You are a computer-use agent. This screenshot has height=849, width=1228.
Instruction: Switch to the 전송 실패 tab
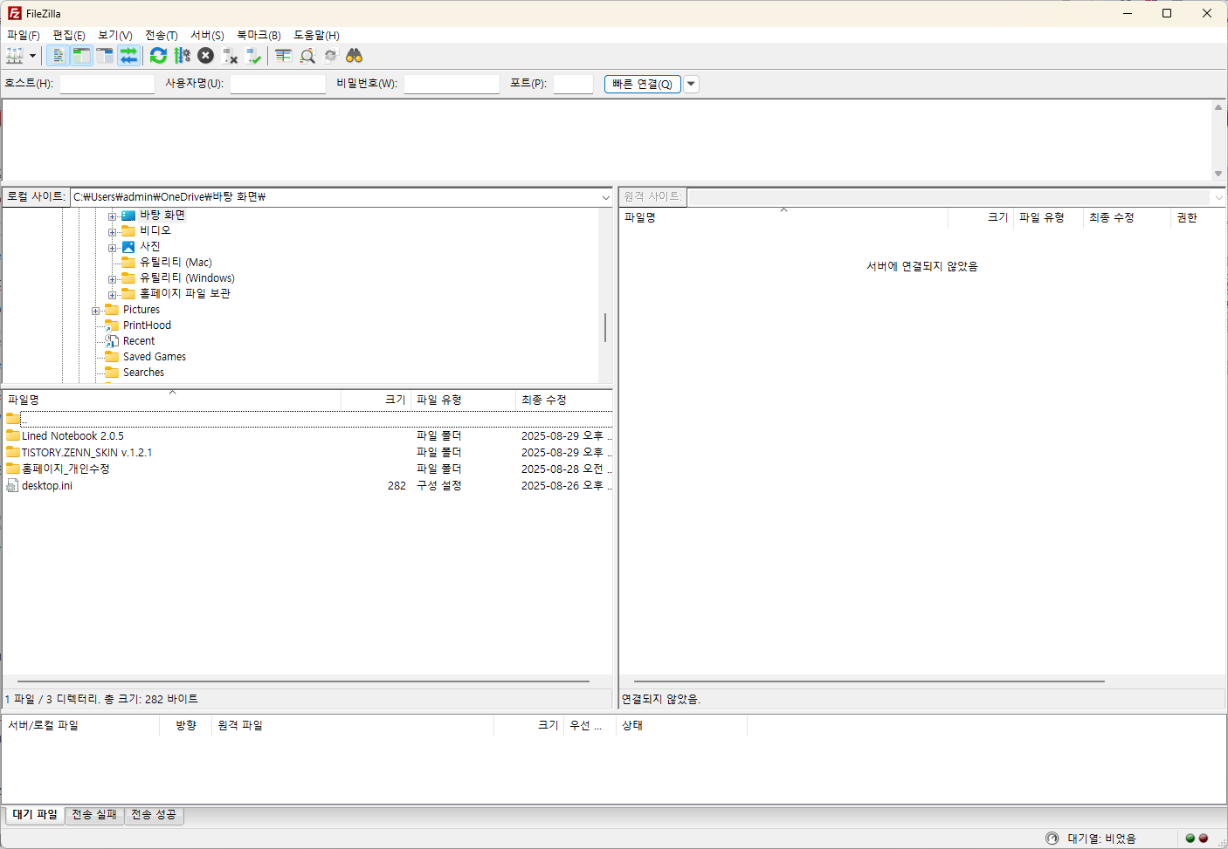tap(94, 815)
